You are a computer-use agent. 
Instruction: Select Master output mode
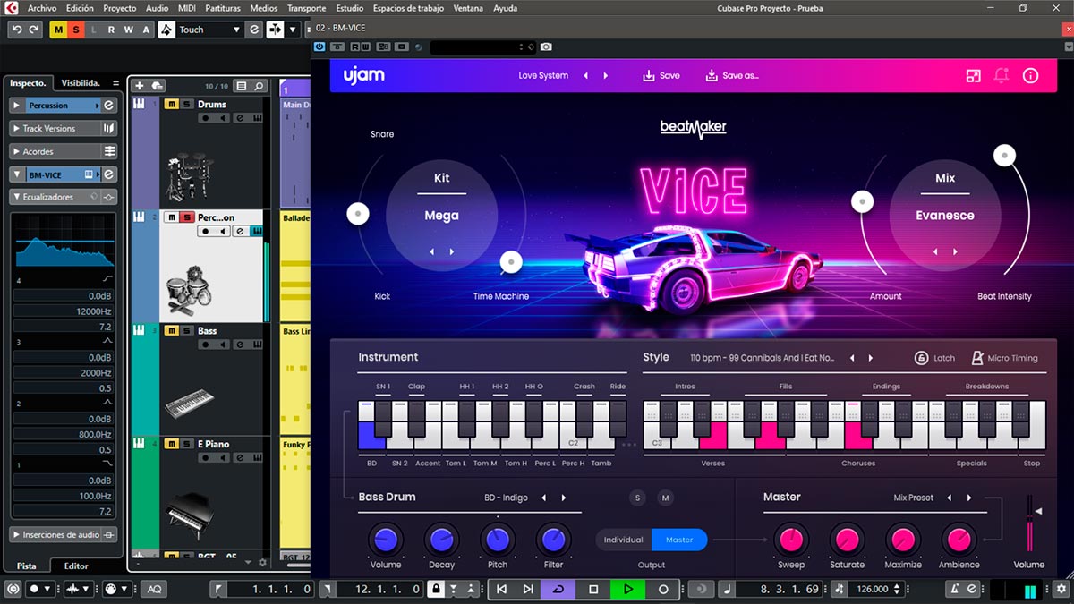[x=679, y=540]
